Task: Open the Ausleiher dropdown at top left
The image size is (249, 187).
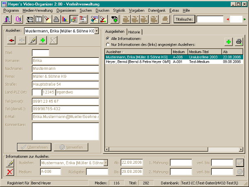Action: [96, 31]
